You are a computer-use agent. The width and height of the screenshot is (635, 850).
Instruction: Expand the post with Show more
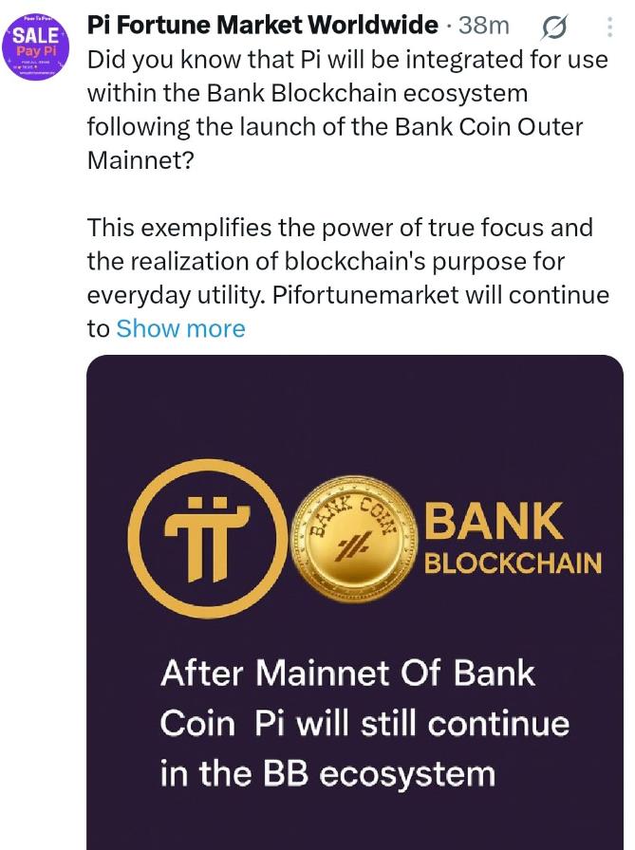[180, 328]
